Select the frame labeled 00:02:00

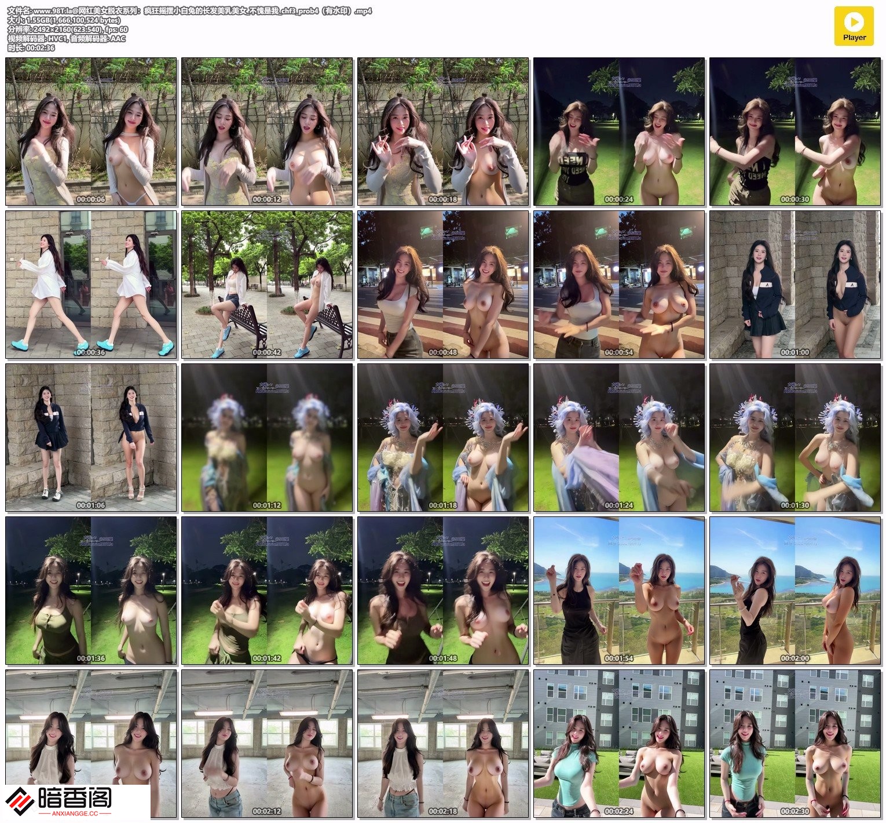pyautogui.click(x=795, y=591)
